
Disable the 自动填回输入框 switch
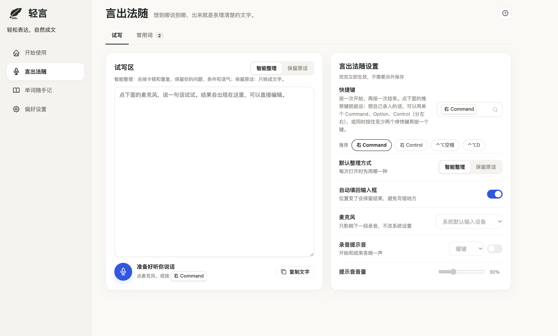click(x=495, y=194)
